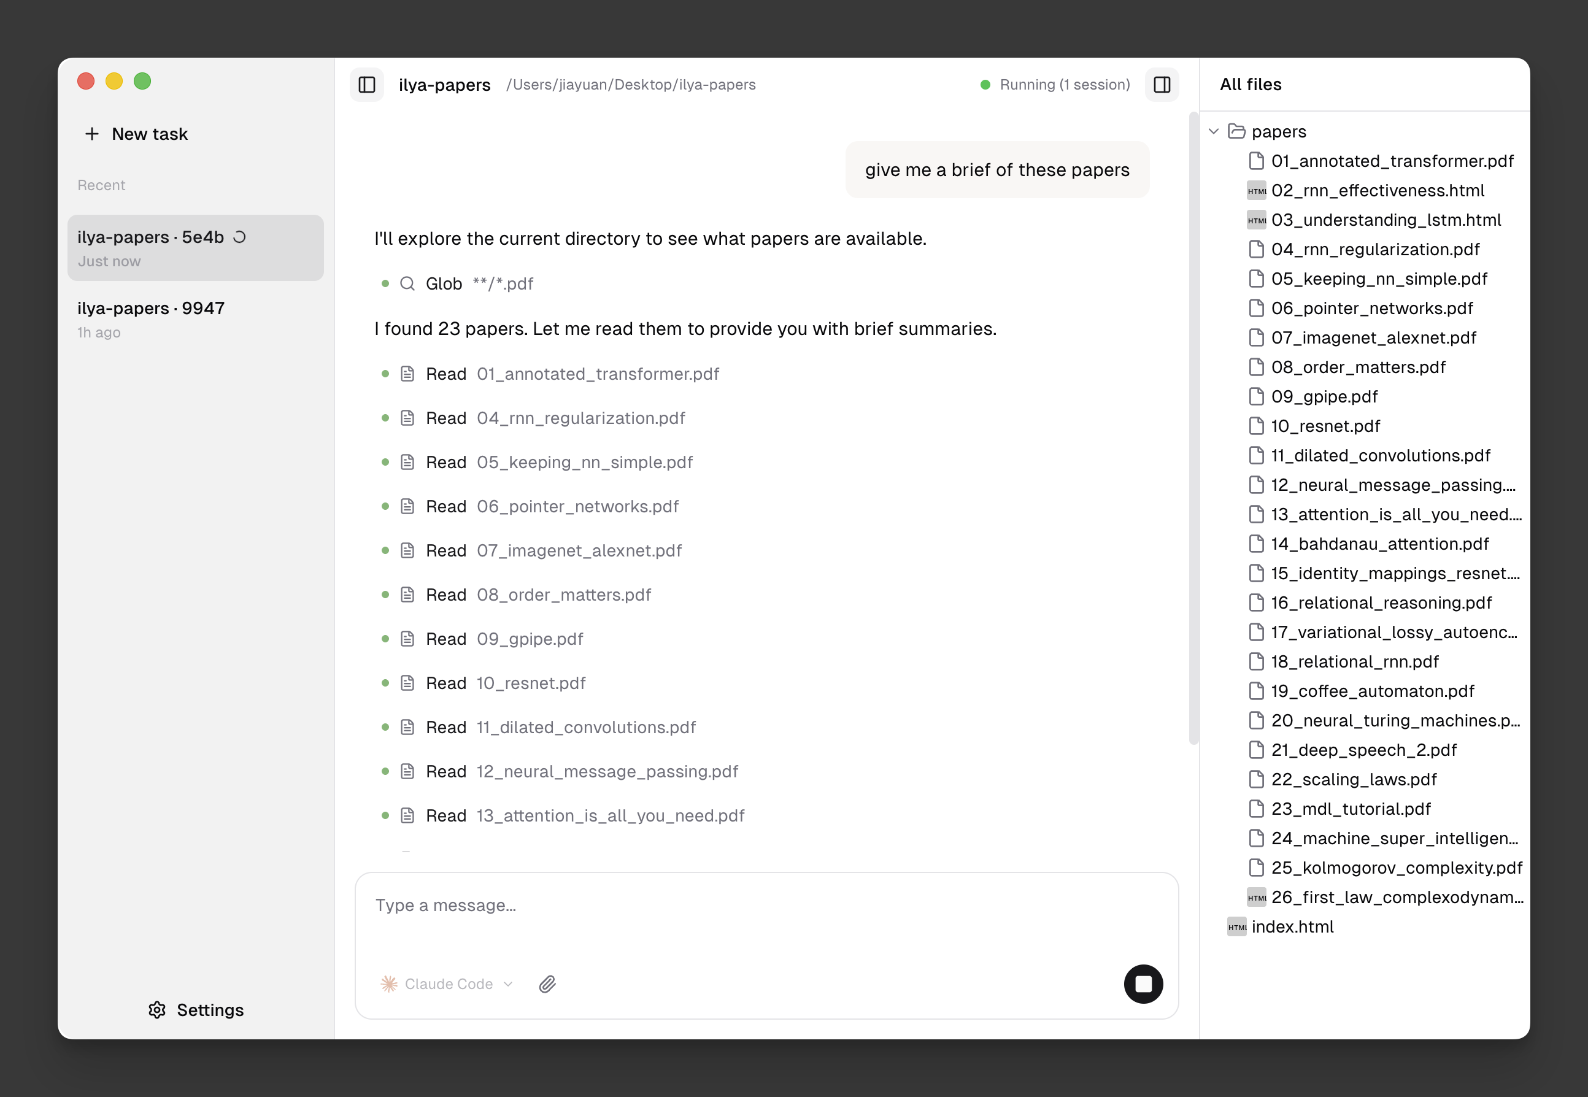Image resolution: width=1588 pixels, height=1097 pixels.
Task: Toggle the left sidebar panel icon
Action: (x=367, y=85)
